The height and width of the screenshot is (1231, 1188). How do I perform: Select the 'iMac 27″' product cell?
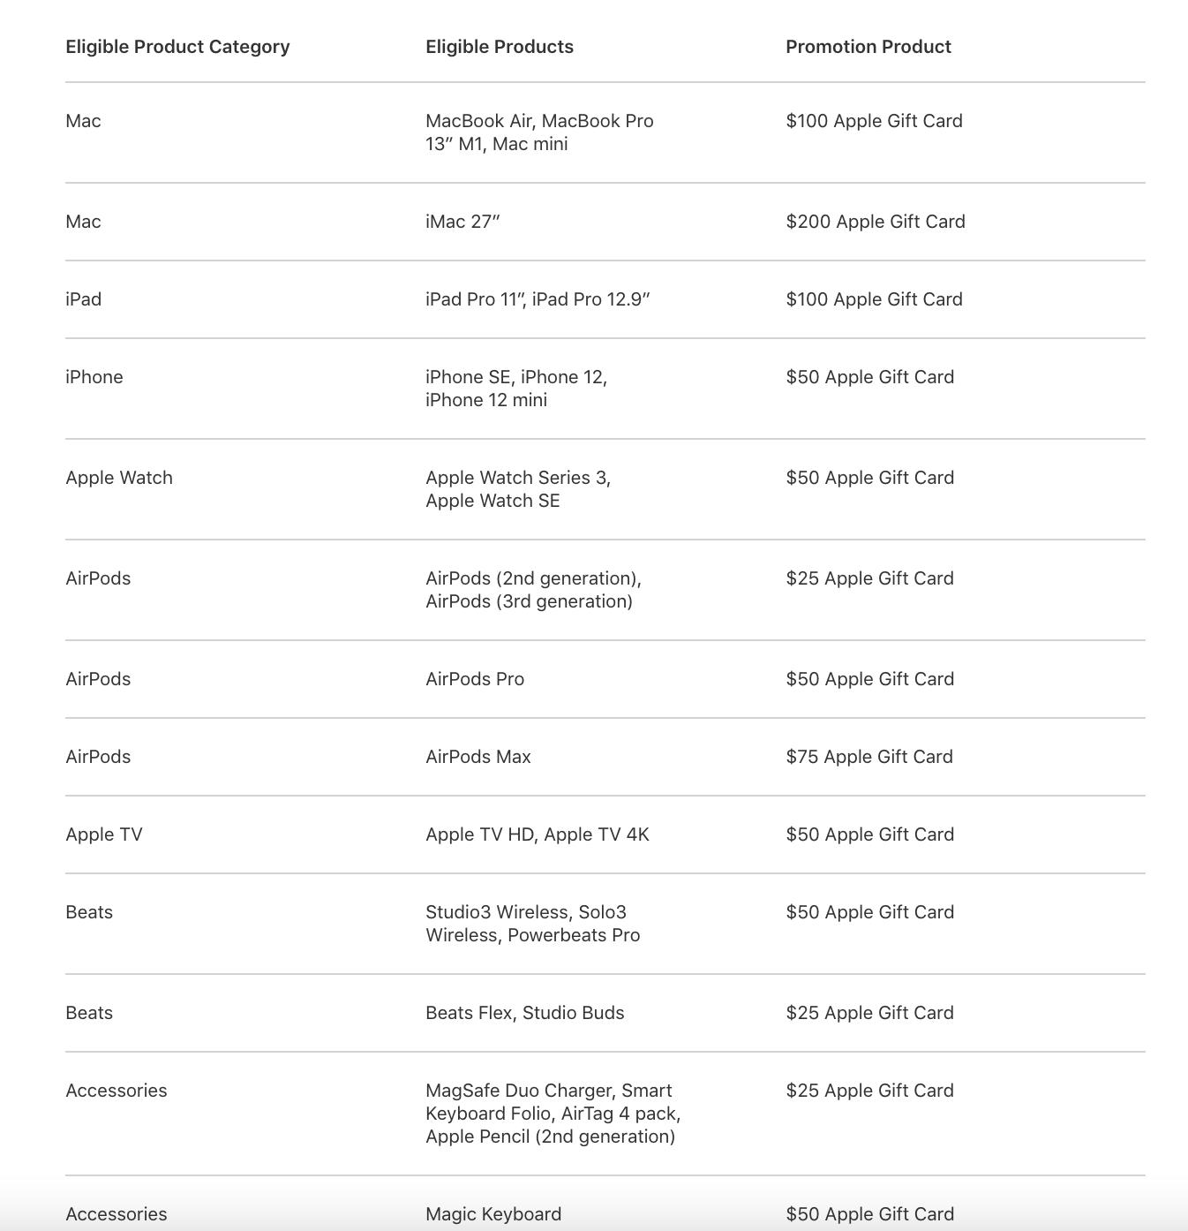point(462,222)
